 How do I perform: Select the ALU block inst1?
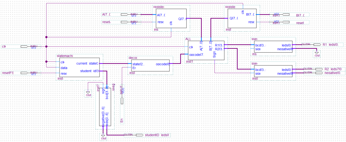[206, 50]
